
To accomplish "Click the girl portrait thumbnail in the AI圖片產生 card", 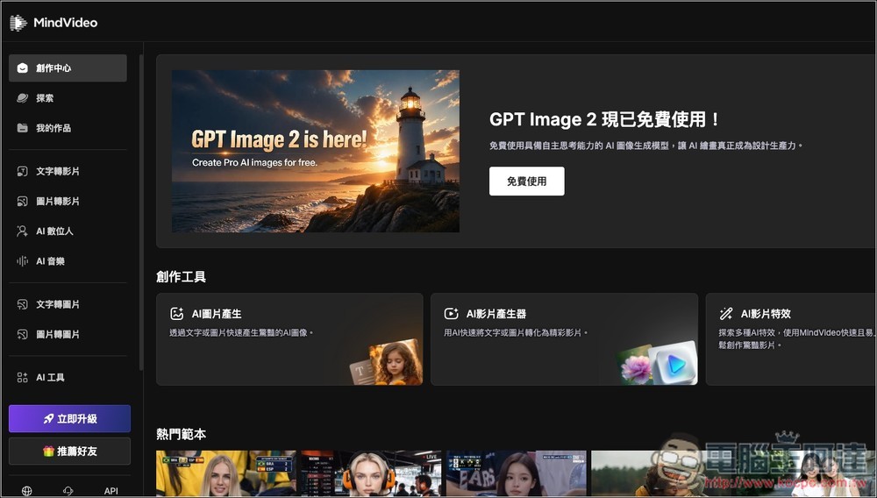I will (395, 362).
